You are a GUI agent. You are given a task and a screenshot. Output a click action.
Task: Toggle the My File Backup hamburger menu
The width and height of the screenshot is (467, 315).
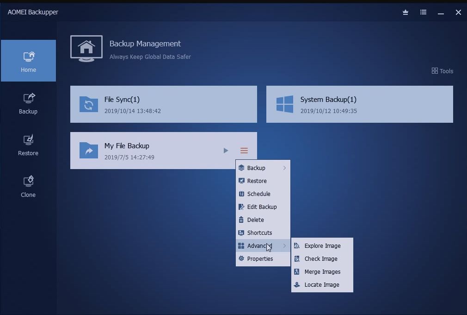click(x=244, y=151)
